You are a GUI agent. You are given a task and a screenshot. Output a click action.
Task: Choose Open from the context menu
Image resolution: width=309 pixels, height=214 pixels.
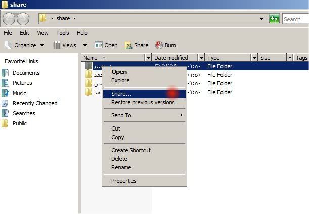[x=145, y=72]
